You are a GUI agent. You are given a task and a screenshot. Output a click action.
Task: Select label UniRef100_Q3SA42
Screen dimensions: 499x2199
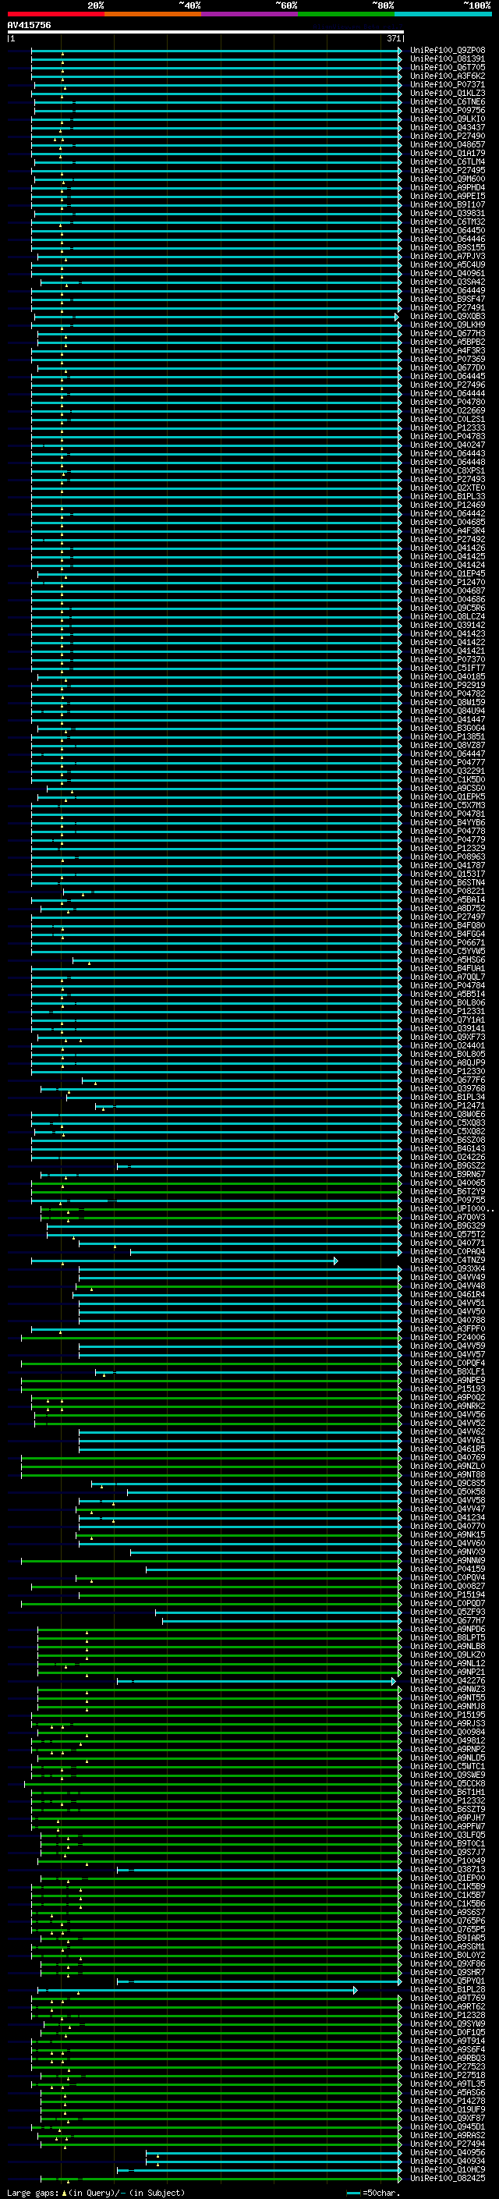tap(448, 282)
